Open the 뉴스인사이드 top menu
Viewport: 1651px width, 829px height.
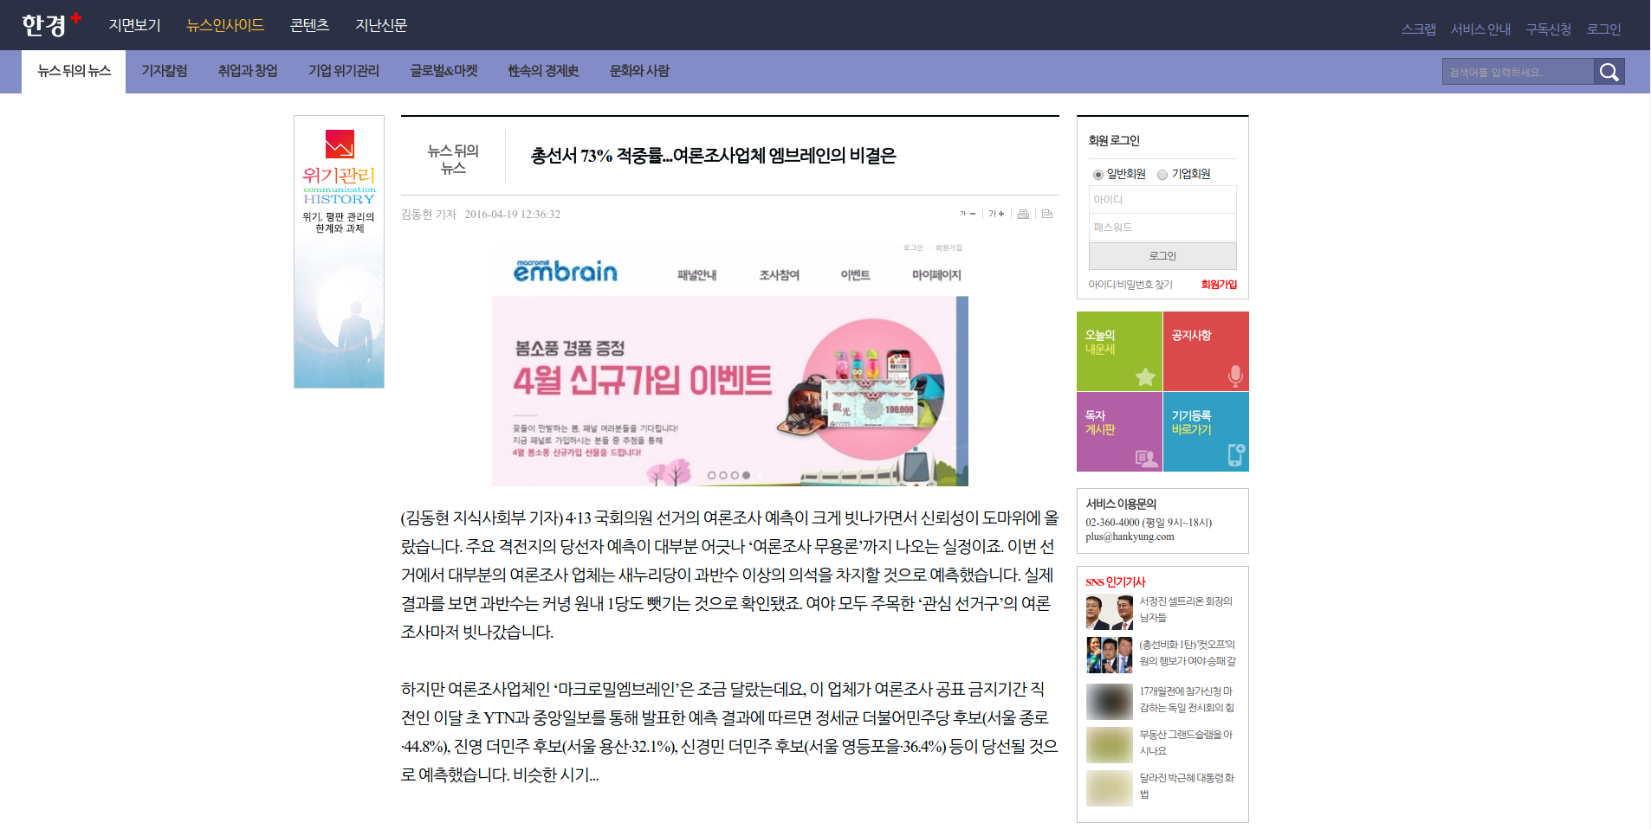(x=225, y=25)
